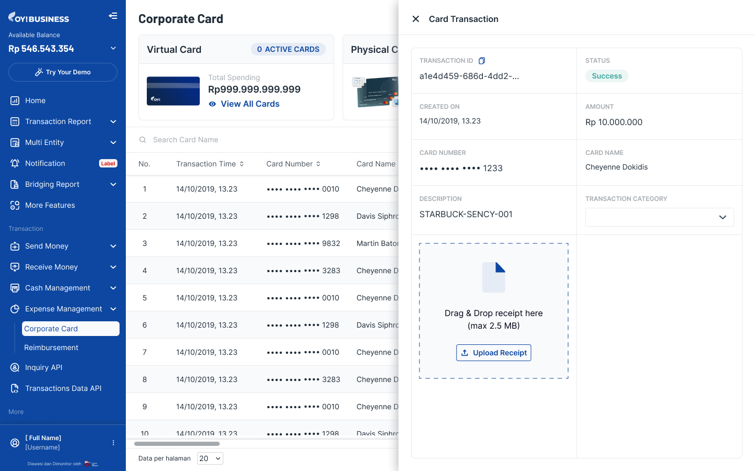Screen dimensions: 755x471
Task: Click the Upload Receipt button
Action: pos(493,352)
